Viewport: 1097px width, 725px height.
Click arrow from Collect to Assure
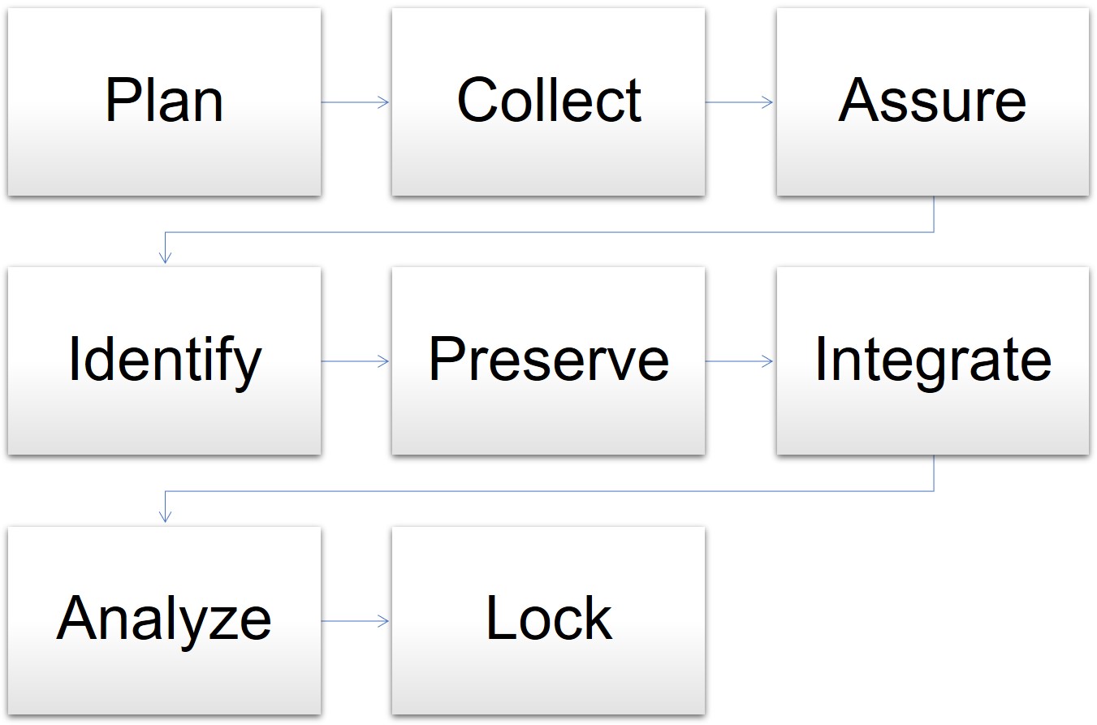(x=740, y=102)
